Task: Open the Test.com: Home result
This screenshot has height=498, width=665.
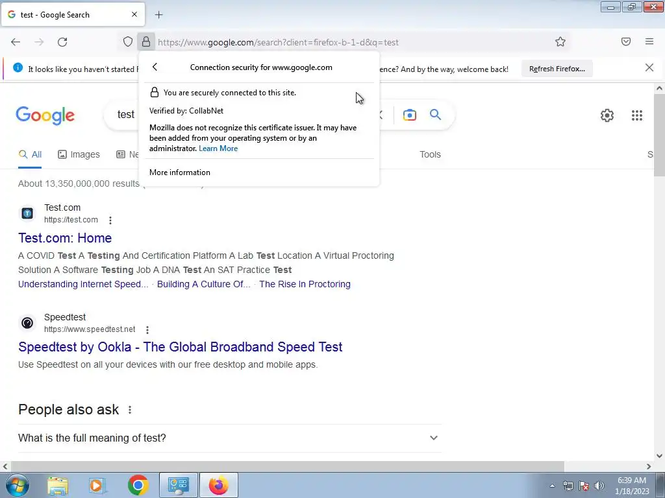Action: point(65,238)
